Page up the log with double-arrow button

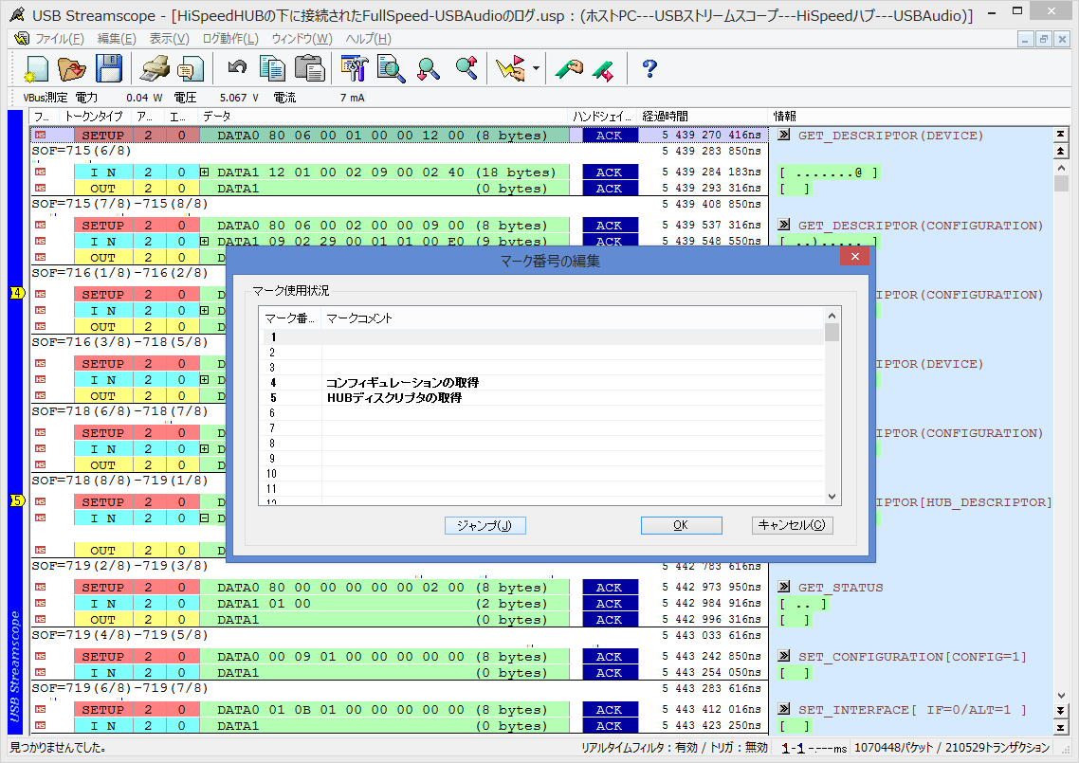tap(1060, 151)
